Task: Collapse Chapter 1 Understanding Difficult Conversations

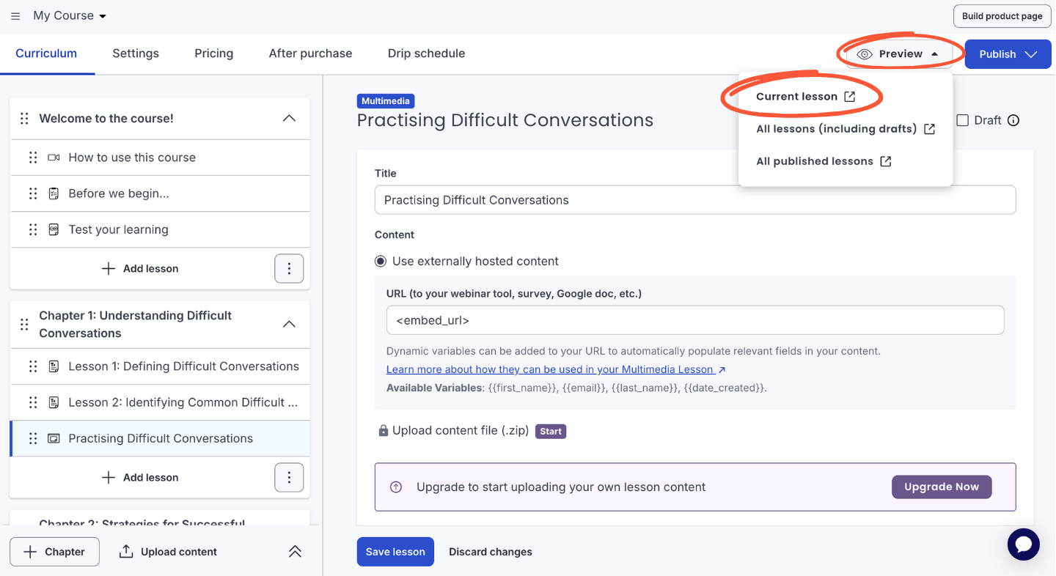Action: [x=289, y=324]
